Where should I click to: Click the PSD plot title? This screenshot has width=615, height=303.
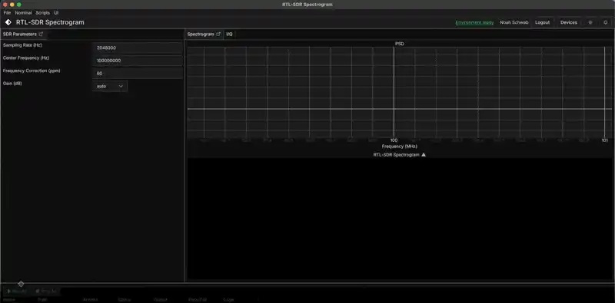[x=399, y=44]
